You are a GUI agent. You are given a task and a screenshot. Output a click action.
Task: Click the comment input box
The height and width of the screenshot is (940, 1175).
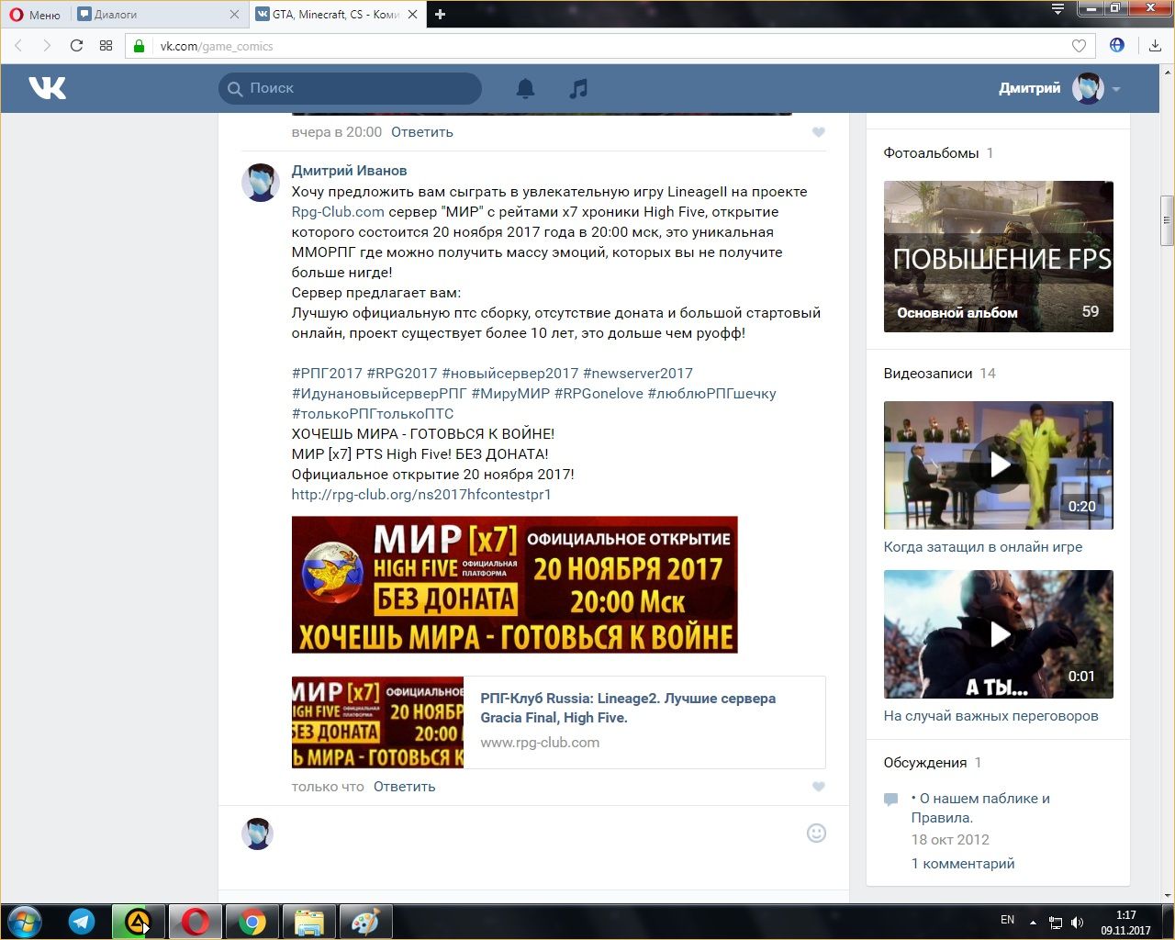[x=542, y=834]
